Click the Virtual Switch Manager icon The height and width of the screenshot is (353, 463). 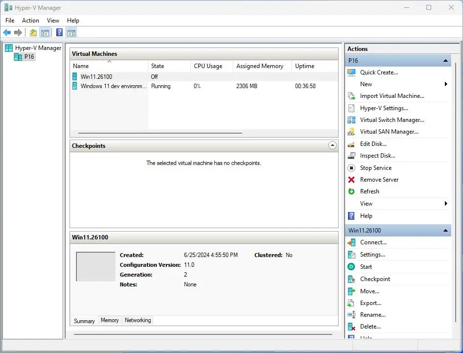point(351,120)
